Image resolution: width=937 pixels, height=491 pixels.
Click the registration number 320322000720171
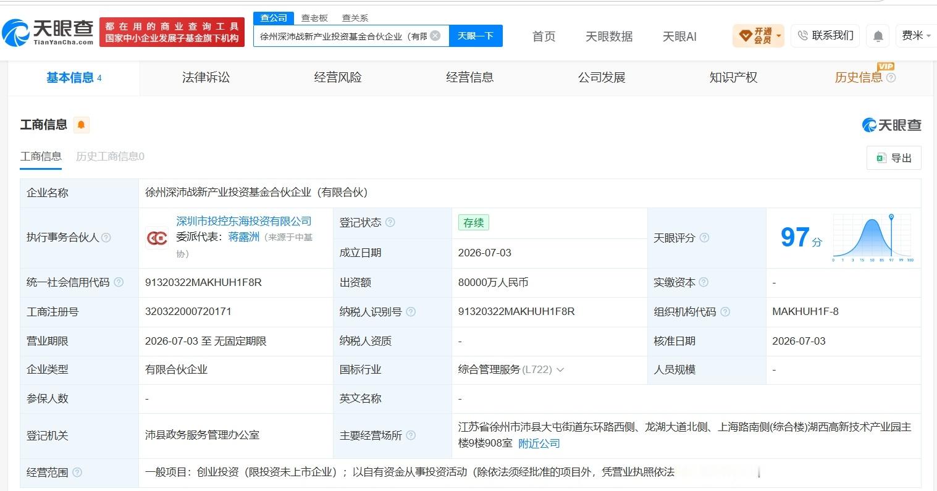[188, 312]
